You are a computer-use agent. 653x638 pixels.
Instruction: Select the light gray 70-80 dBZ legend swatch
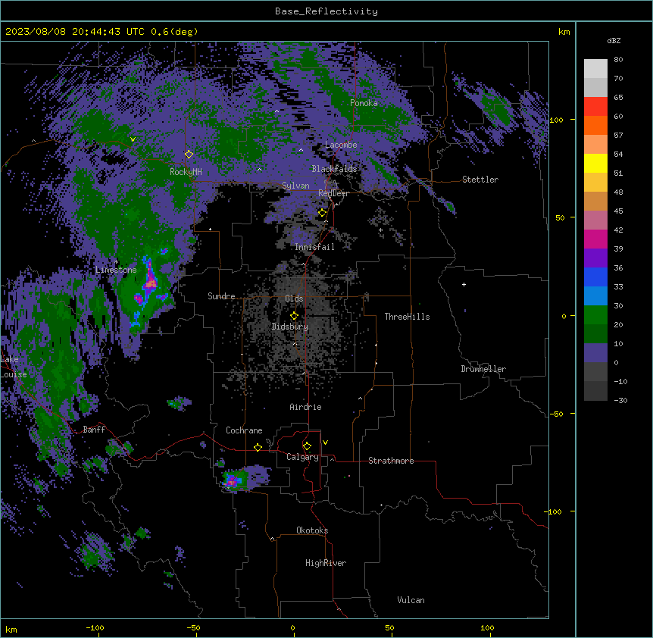coord(595,69)
